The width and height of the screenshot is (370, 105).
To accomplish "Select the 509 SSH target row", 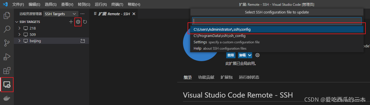I will tap(51, 34).
